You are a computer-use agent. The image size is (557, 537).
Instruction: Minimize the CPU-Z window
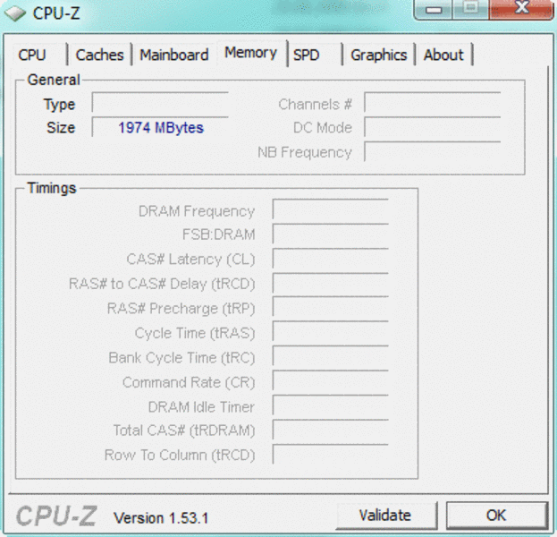[x=434, y=9]
